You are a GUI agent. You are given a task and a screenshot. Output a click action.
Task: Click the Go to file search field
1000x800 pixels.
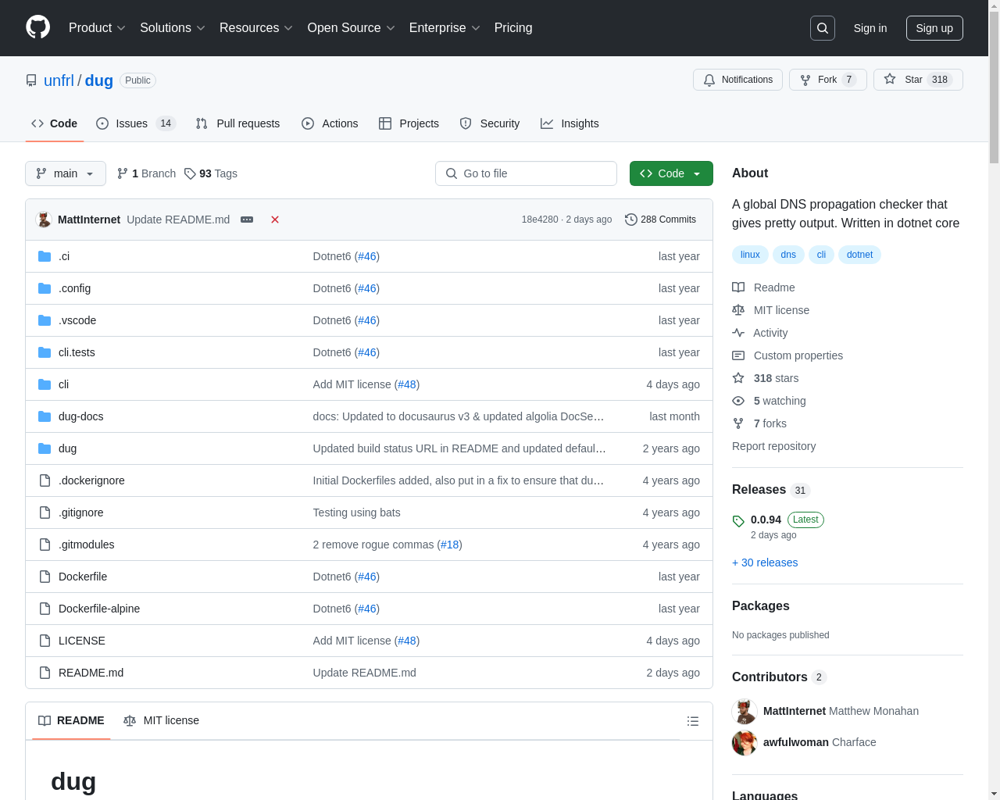point(526,173)
